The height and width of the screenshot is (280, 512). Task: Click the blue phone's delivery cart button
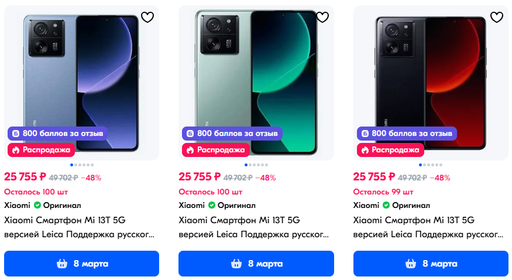(81, 264)
